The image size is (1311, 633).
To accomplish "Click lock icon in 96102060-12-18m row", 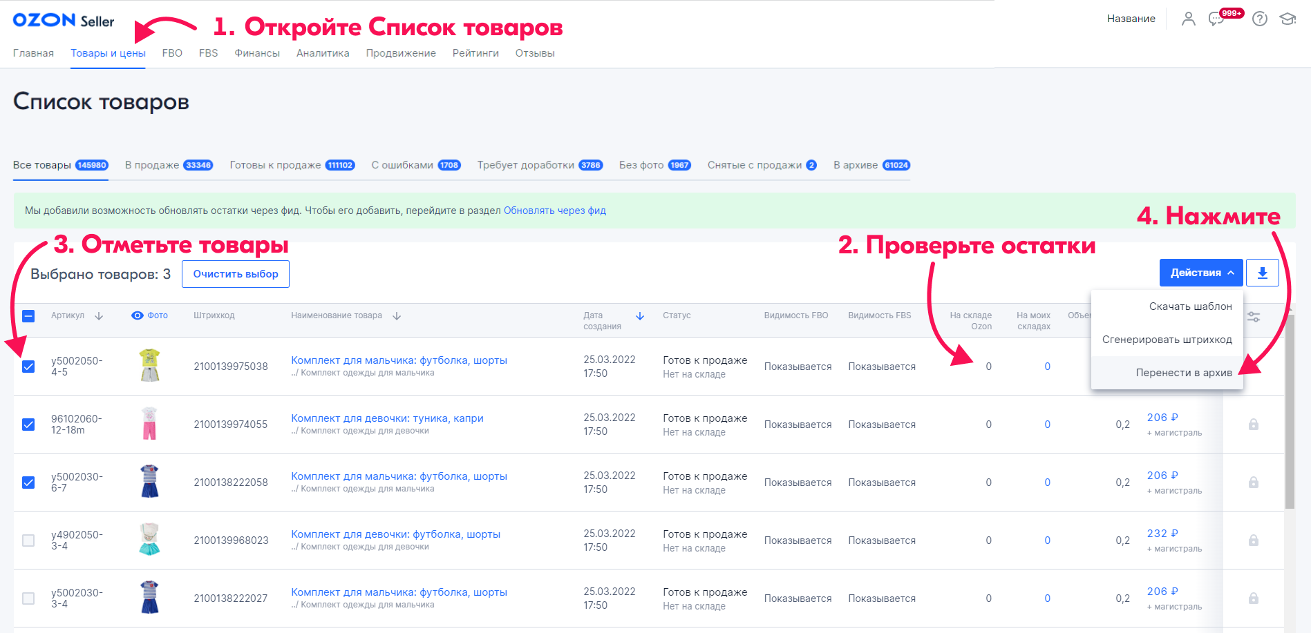I will click(1253, 425).
